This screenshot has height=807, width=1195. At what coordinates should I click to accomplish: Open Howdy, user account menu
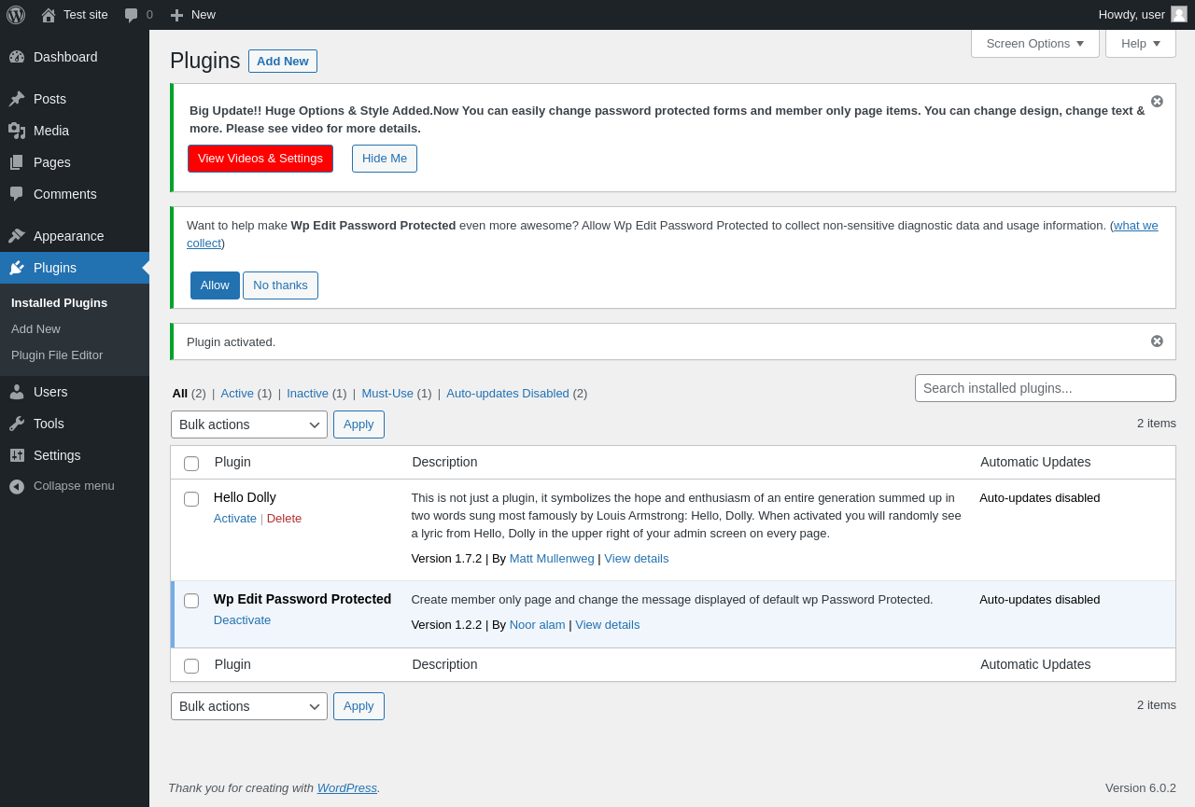coord(1143,15)
